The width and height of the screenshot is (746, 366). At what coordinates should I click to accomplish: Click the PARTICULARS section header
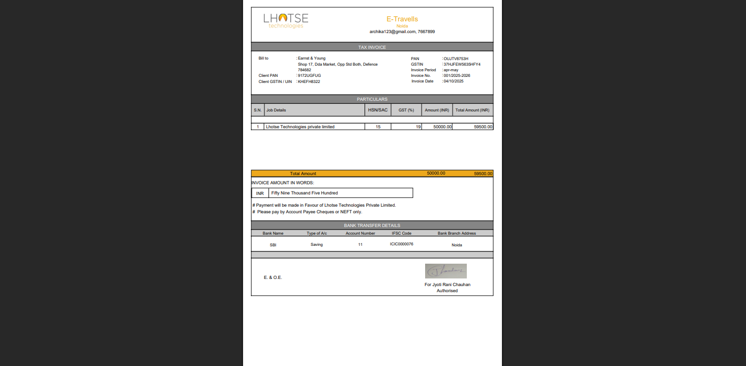pyautogui.click(x=372, y=99)
